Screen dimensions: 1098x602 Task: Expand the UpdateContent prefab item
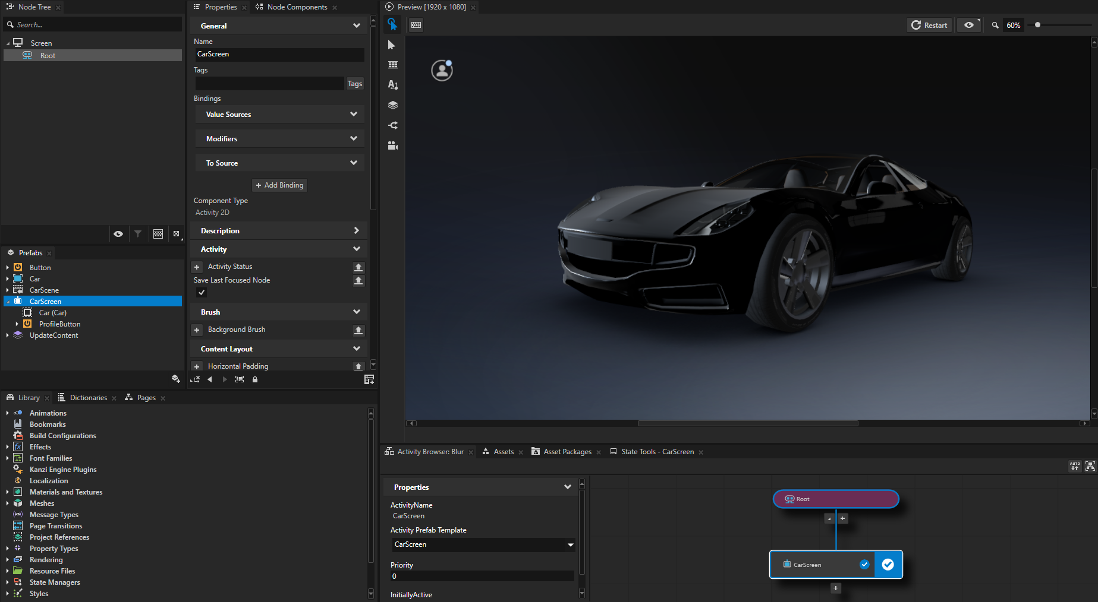7,335
